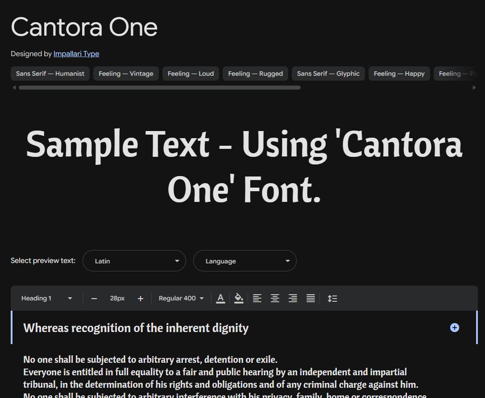Viewport: 485px width, 398px height.
Task: Decrease font size with minus button
Action: pyautogui.click(x=94, y=299)
